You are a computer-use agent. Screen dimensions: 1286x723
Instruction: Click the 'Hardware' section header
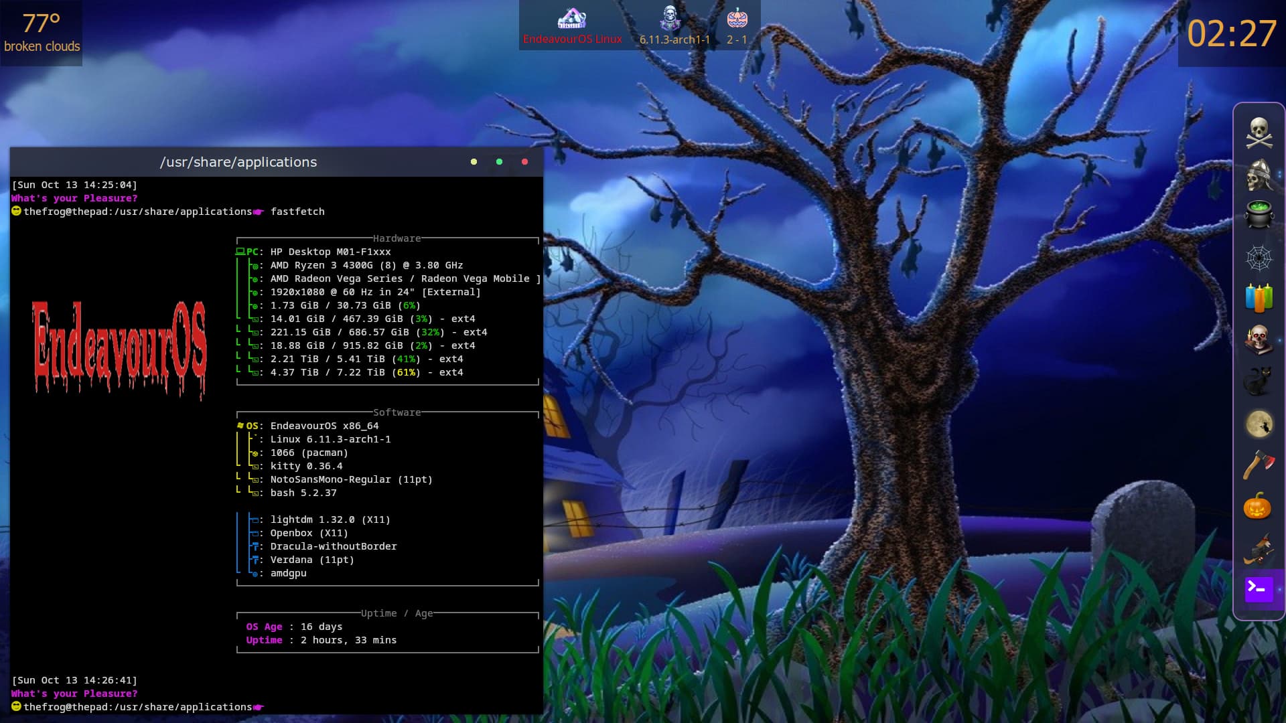point(397,238)
